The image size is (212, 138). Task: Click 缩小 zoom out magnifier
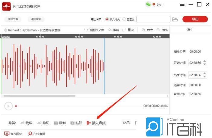point(162,30)
